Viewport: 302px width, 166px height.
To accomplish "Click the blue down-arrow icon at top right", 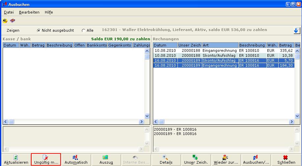I will point(297,30).
